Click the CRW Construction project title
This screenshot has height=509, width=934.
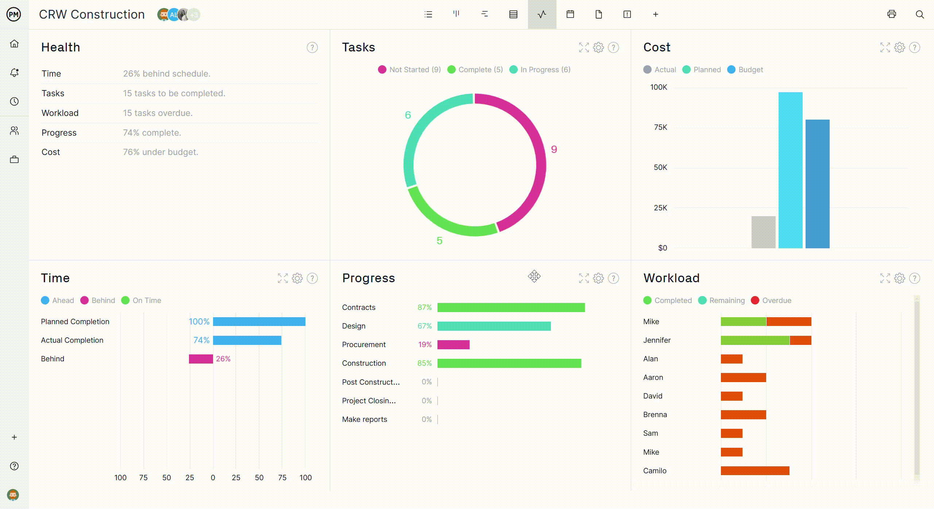pos(92,15)
